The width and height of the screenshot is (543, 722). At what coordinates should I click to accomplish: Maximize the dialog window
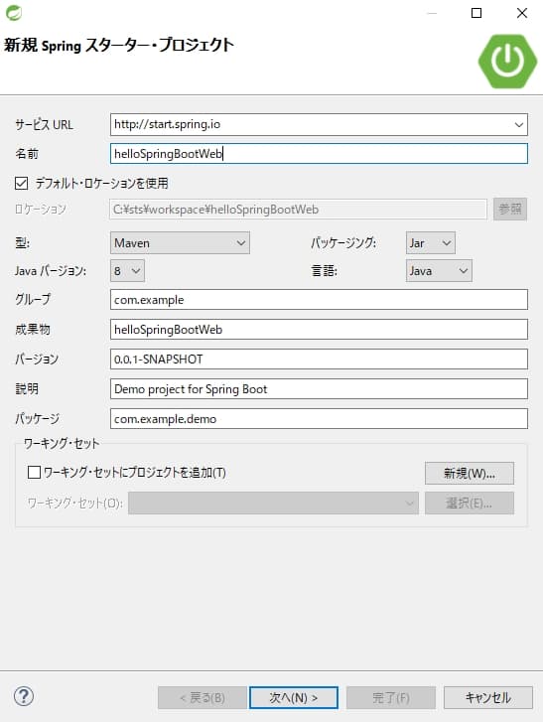pos(476,13)
